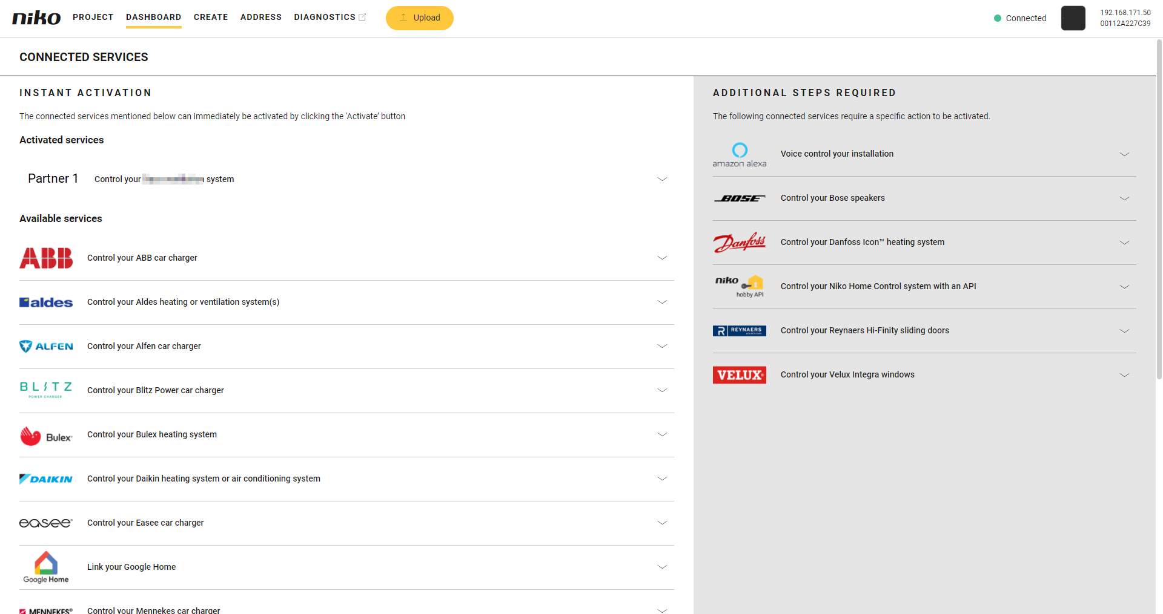Expand the Reynaers Hi-Finity sliding doors row
Viewport: 1163px width, 614px height.
click(1124, 331)
